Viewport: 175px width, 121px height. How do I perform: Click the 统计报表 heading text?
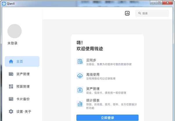93,100
